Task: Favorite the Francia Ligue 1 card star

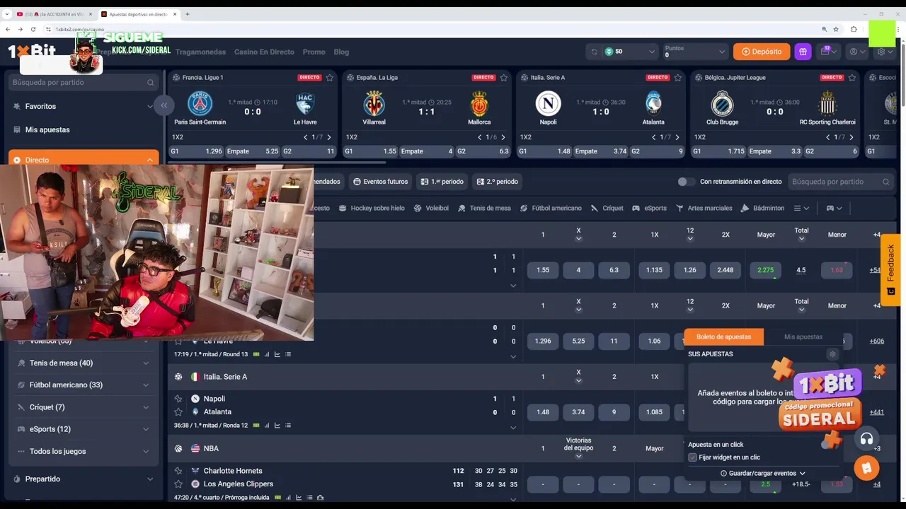Action: 330,77
